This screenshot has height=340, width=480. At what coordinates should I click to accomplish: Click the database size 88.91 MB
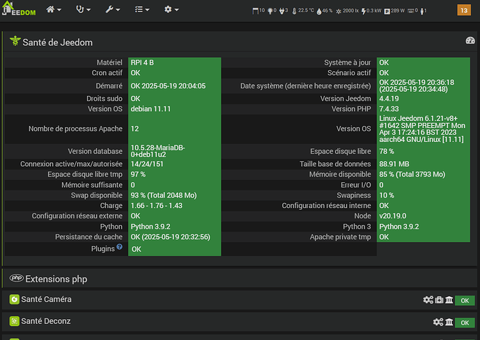pyautogui.click(x=394, y=164)
